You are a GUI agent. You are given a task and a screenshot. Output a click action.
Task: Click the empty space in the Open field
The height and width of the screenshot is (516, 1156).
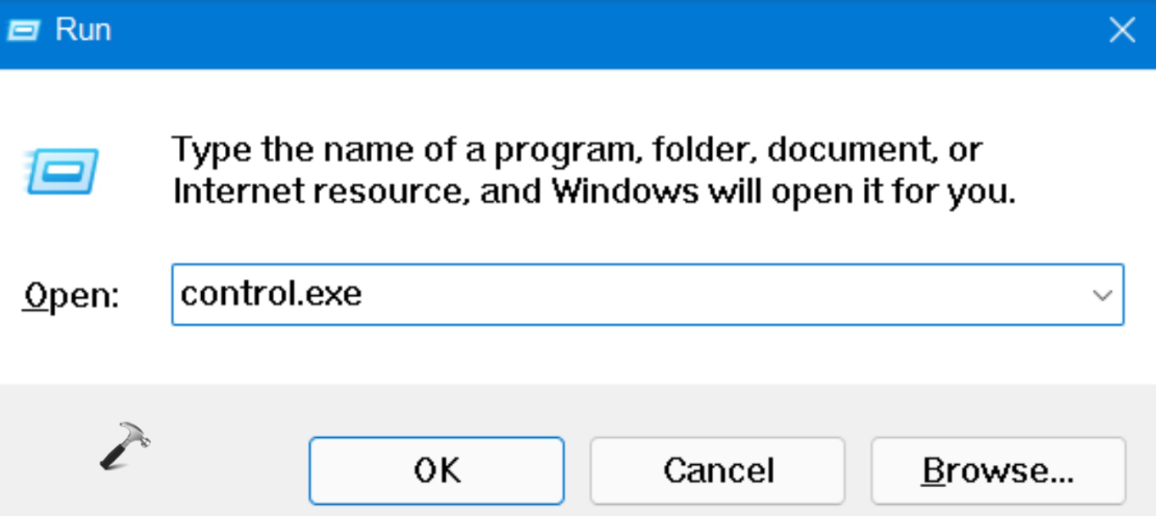679,295
